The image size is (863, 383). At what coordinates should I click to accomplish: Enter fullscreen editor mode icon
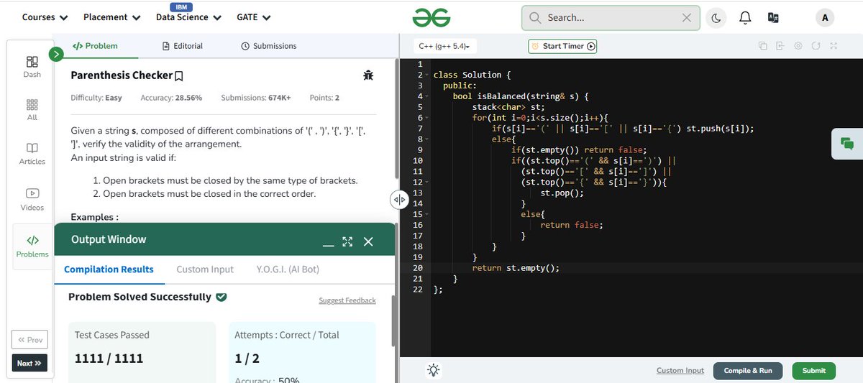[x=834, y=46]
